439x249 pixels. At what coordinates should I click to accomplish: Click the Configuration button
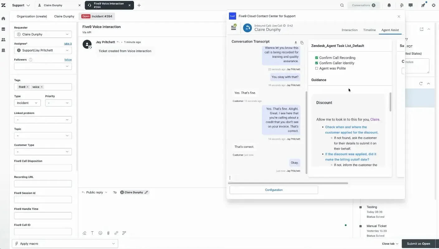[274, 190]
